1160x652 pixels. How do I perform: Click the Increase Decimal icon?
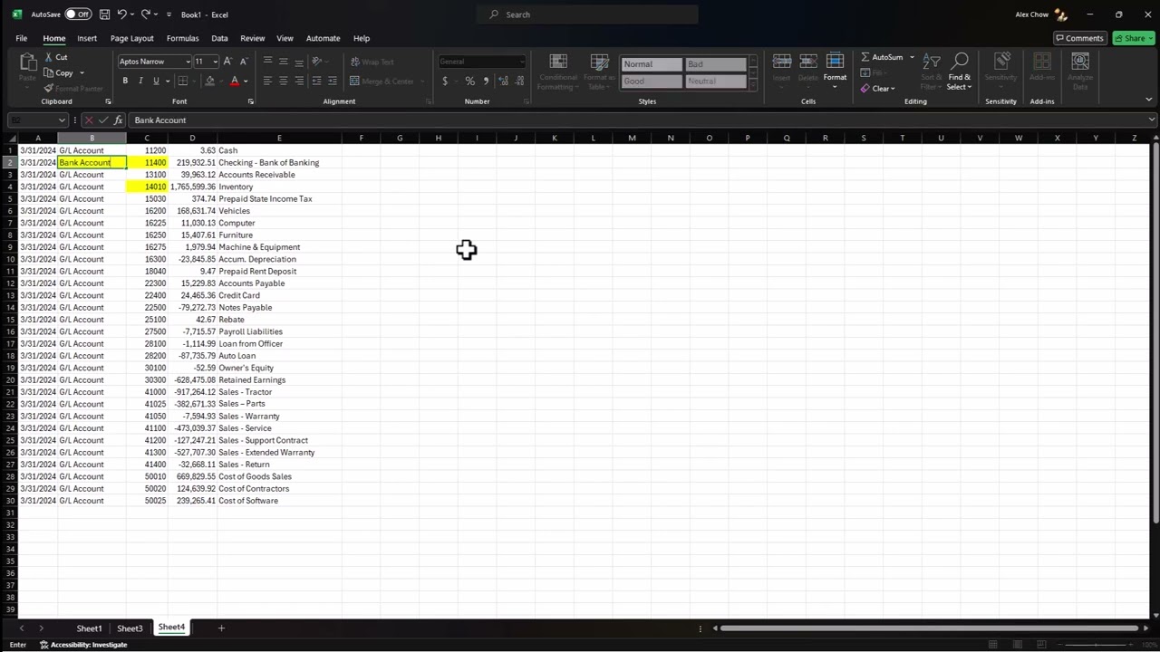coord(503,81)
